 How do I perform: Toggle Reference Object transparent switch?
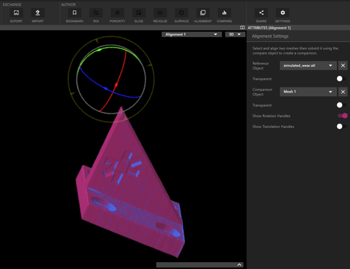click(x=340, y=79)
